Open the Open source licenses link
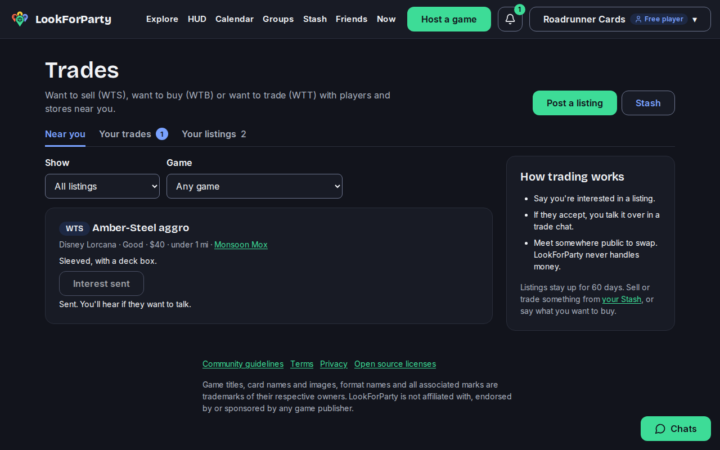 395,364
